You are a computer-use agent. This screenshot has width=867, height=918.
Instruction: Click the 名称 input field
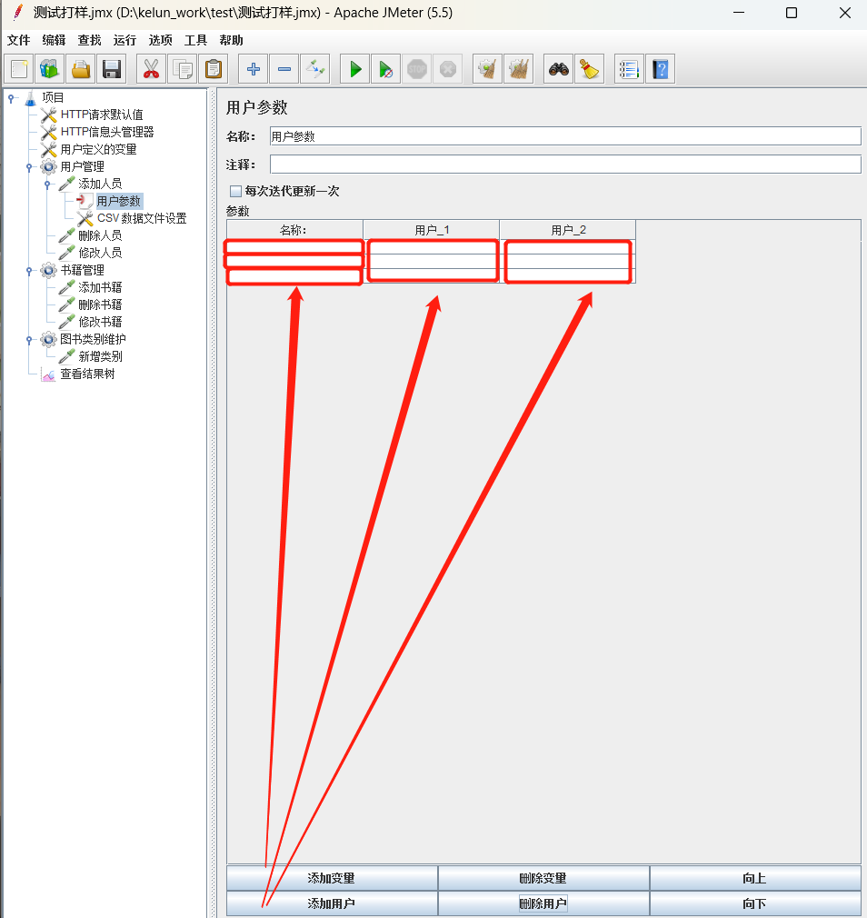point(565,136)
